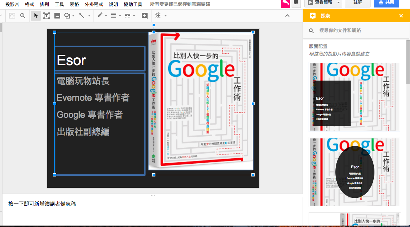The image size is (410, 227).
Task: Click the search magnifier icon in Explore panel
Action: click(x=311, y=31)
